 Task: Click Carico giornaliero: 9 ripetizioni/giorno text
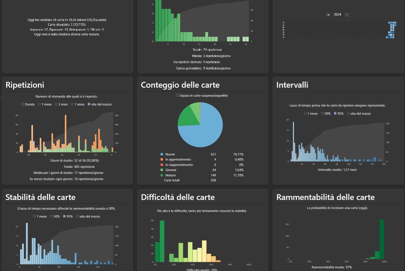pyautogui.click(x=203, y=68)
